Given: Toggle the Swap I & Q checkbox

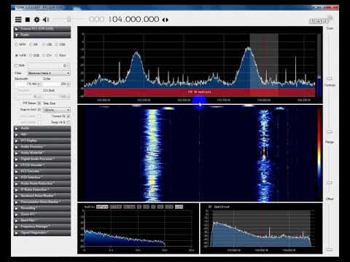Looking at the screenshot, I should pyautogui.click(x=69, y=122).
